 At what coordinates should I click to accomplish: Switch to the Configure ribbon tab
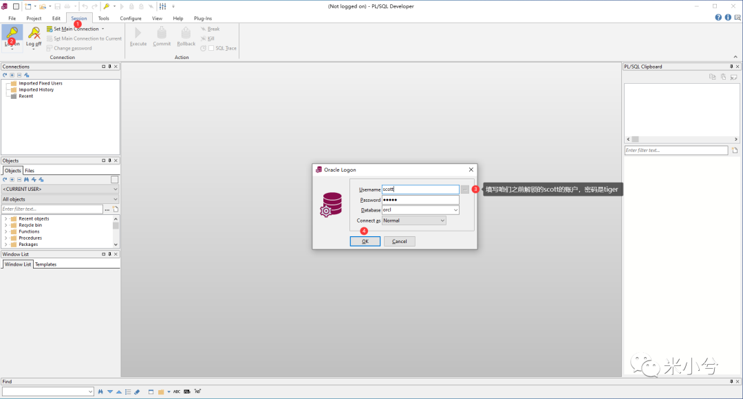tap(131, 19)
